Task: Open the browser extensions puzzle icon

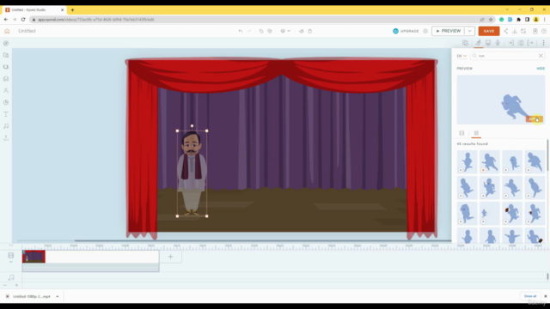Action: click(518, 20)
